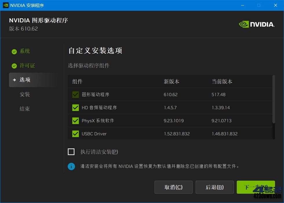Click the 取消(C) button

(x=174, y=187)
